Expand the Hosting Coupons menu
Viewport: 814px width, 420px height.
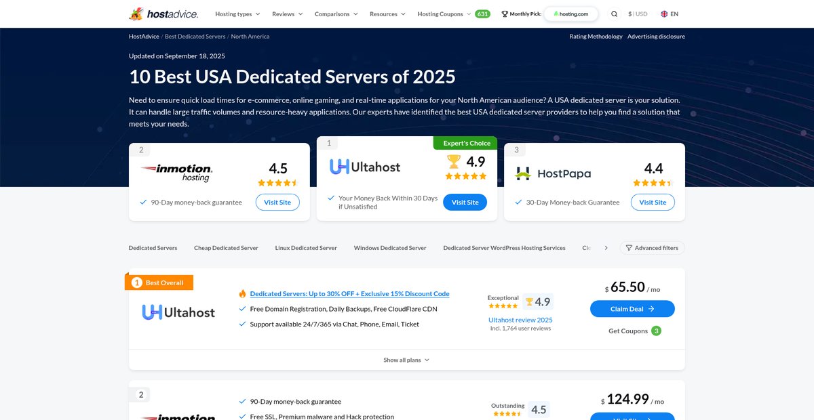pyautogui.click(x=444, y=14)
